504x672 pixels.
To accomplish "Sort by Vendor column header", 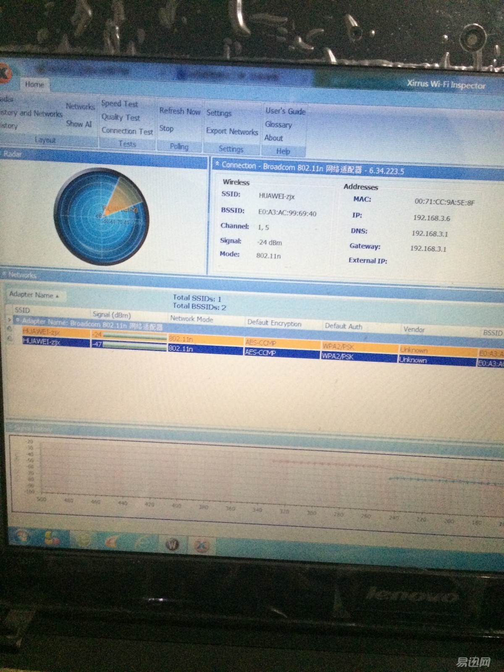I will point(414,330).
